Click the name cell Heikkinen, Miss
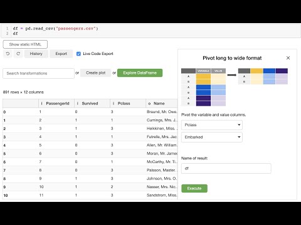 tap(162, 129)
